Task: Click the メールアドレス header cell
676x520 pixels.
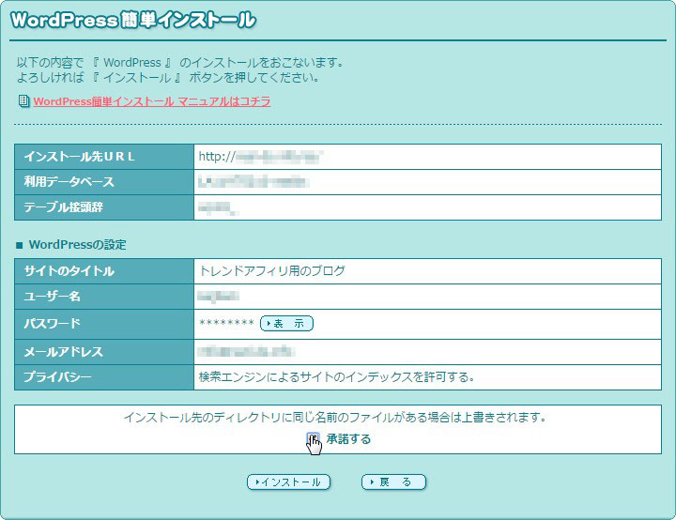Action: (x=104, y=352)
